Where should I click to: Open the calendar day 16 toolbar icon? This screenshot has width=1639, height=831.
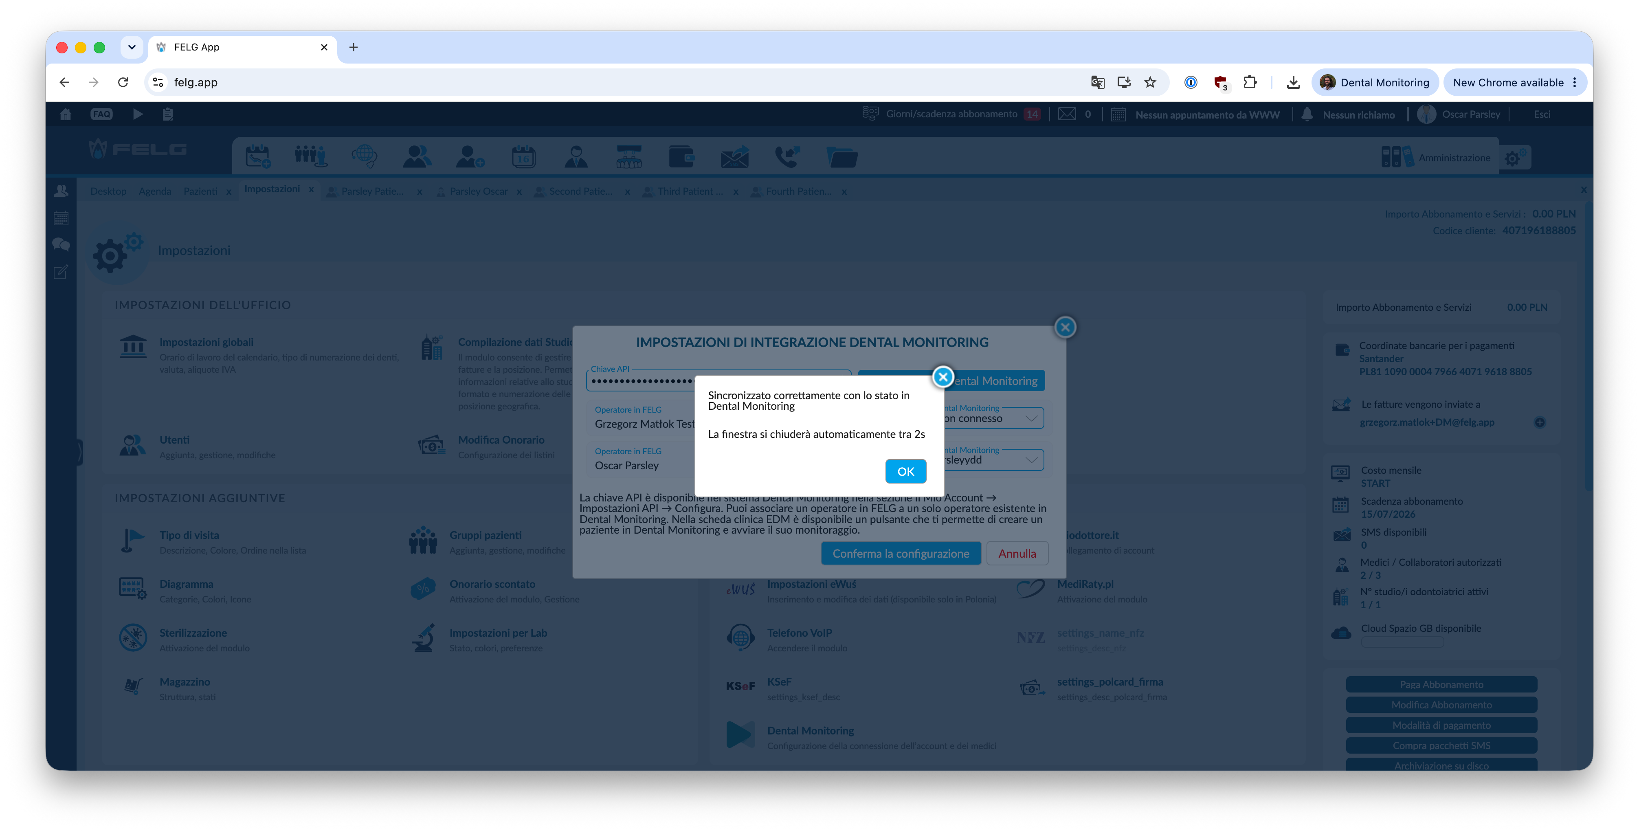tap(523, 156)
